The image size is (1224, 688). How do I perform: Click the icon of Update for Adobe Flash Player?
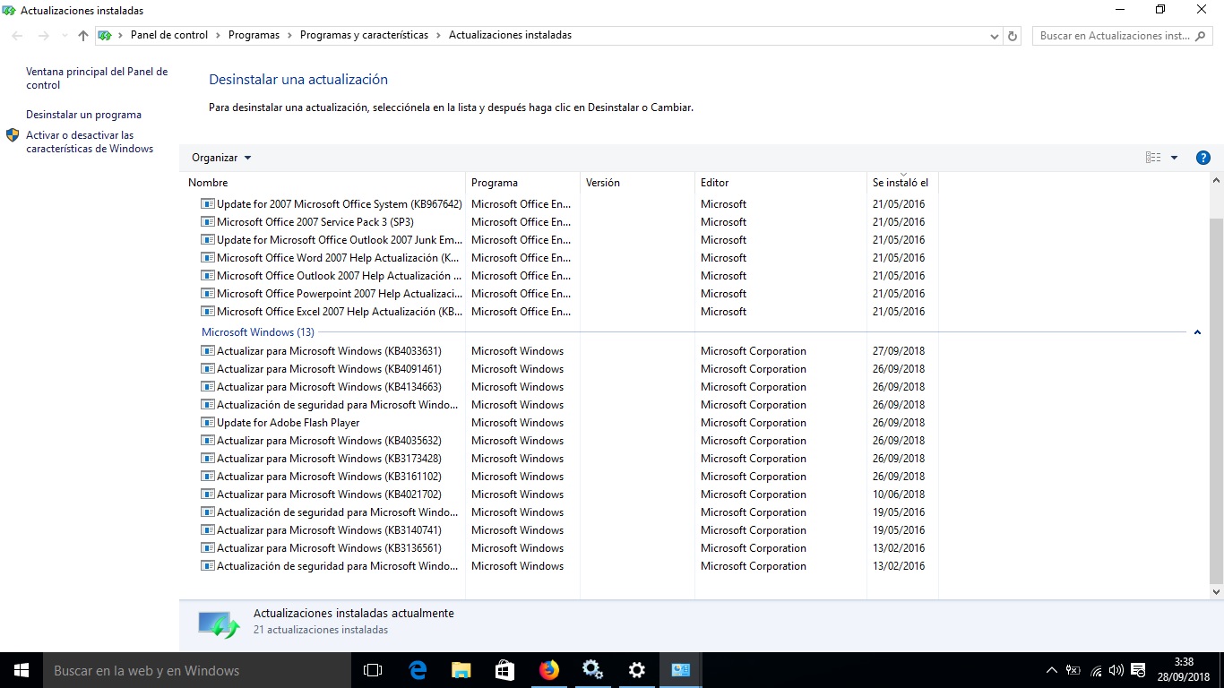(208, 423)
